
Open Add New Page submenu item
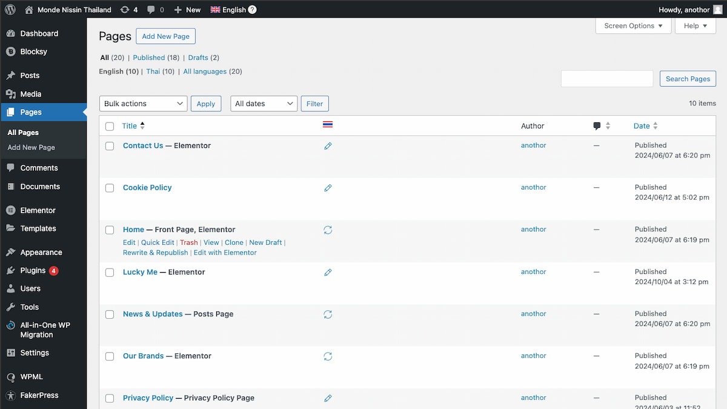click(x=31, y=147)
